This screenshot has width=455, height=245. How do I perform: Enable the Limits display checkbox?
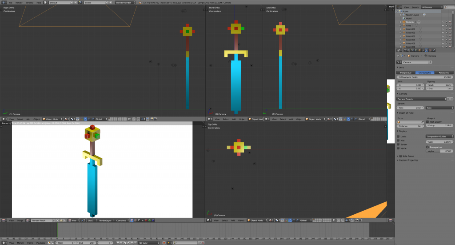399,137
